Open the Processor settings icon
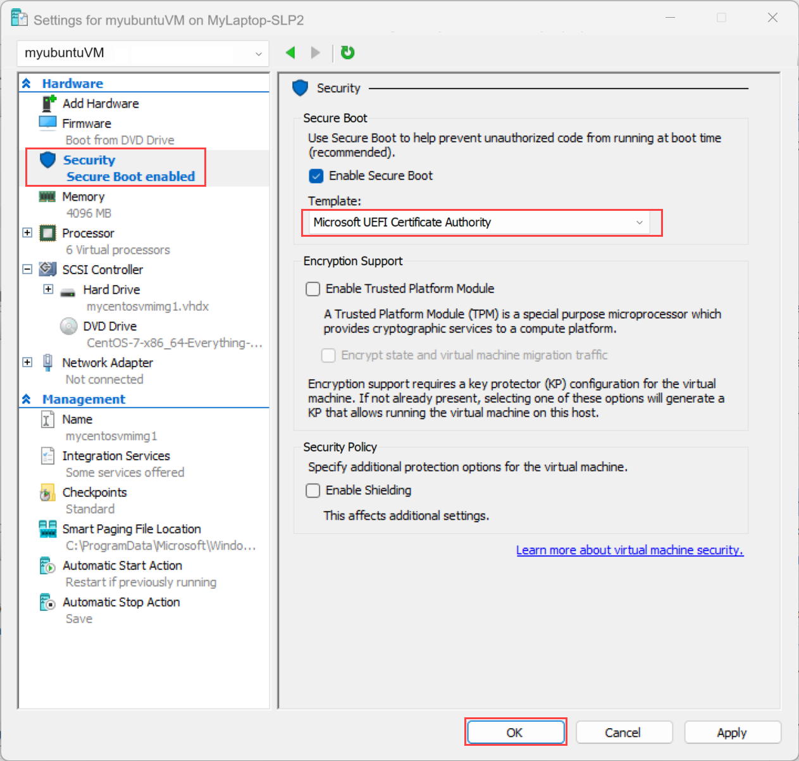Screen dimensions: 799x761 tap(47, 233)
